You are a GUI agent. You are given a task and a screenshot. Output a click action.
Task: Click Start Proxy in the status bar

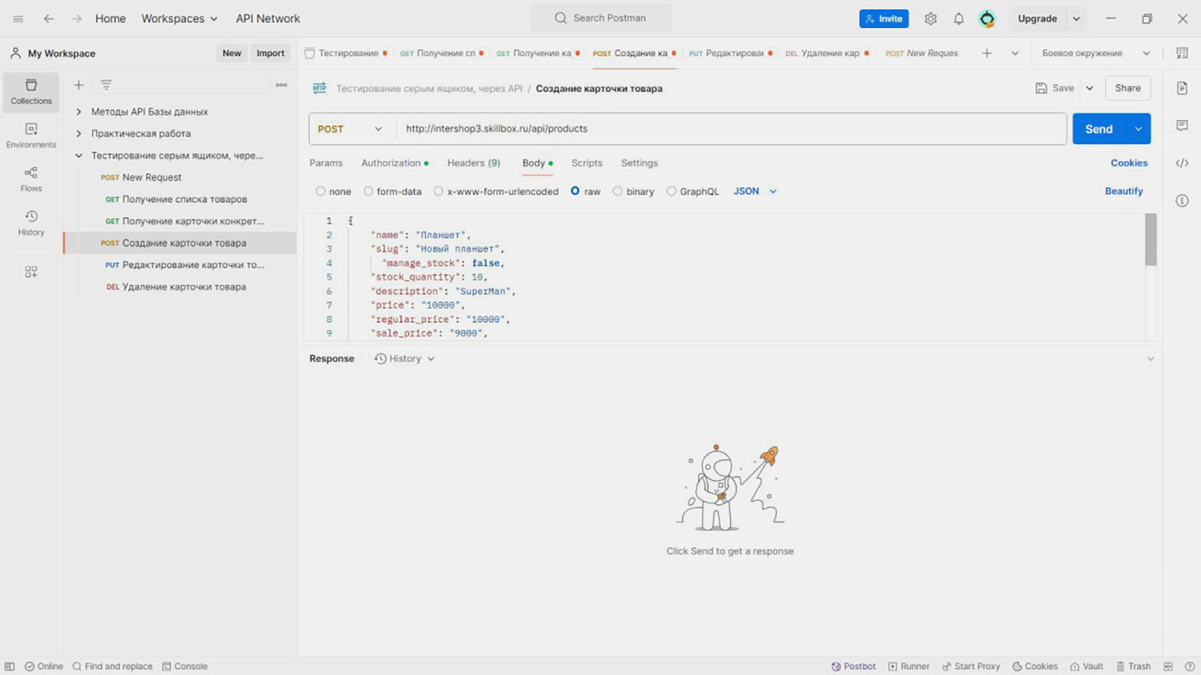click(x=971, y=666)
